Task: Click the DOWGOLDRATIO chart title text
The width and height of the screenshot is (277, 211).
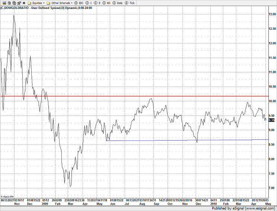Action: pyautogui.click(x=46, y=8)
